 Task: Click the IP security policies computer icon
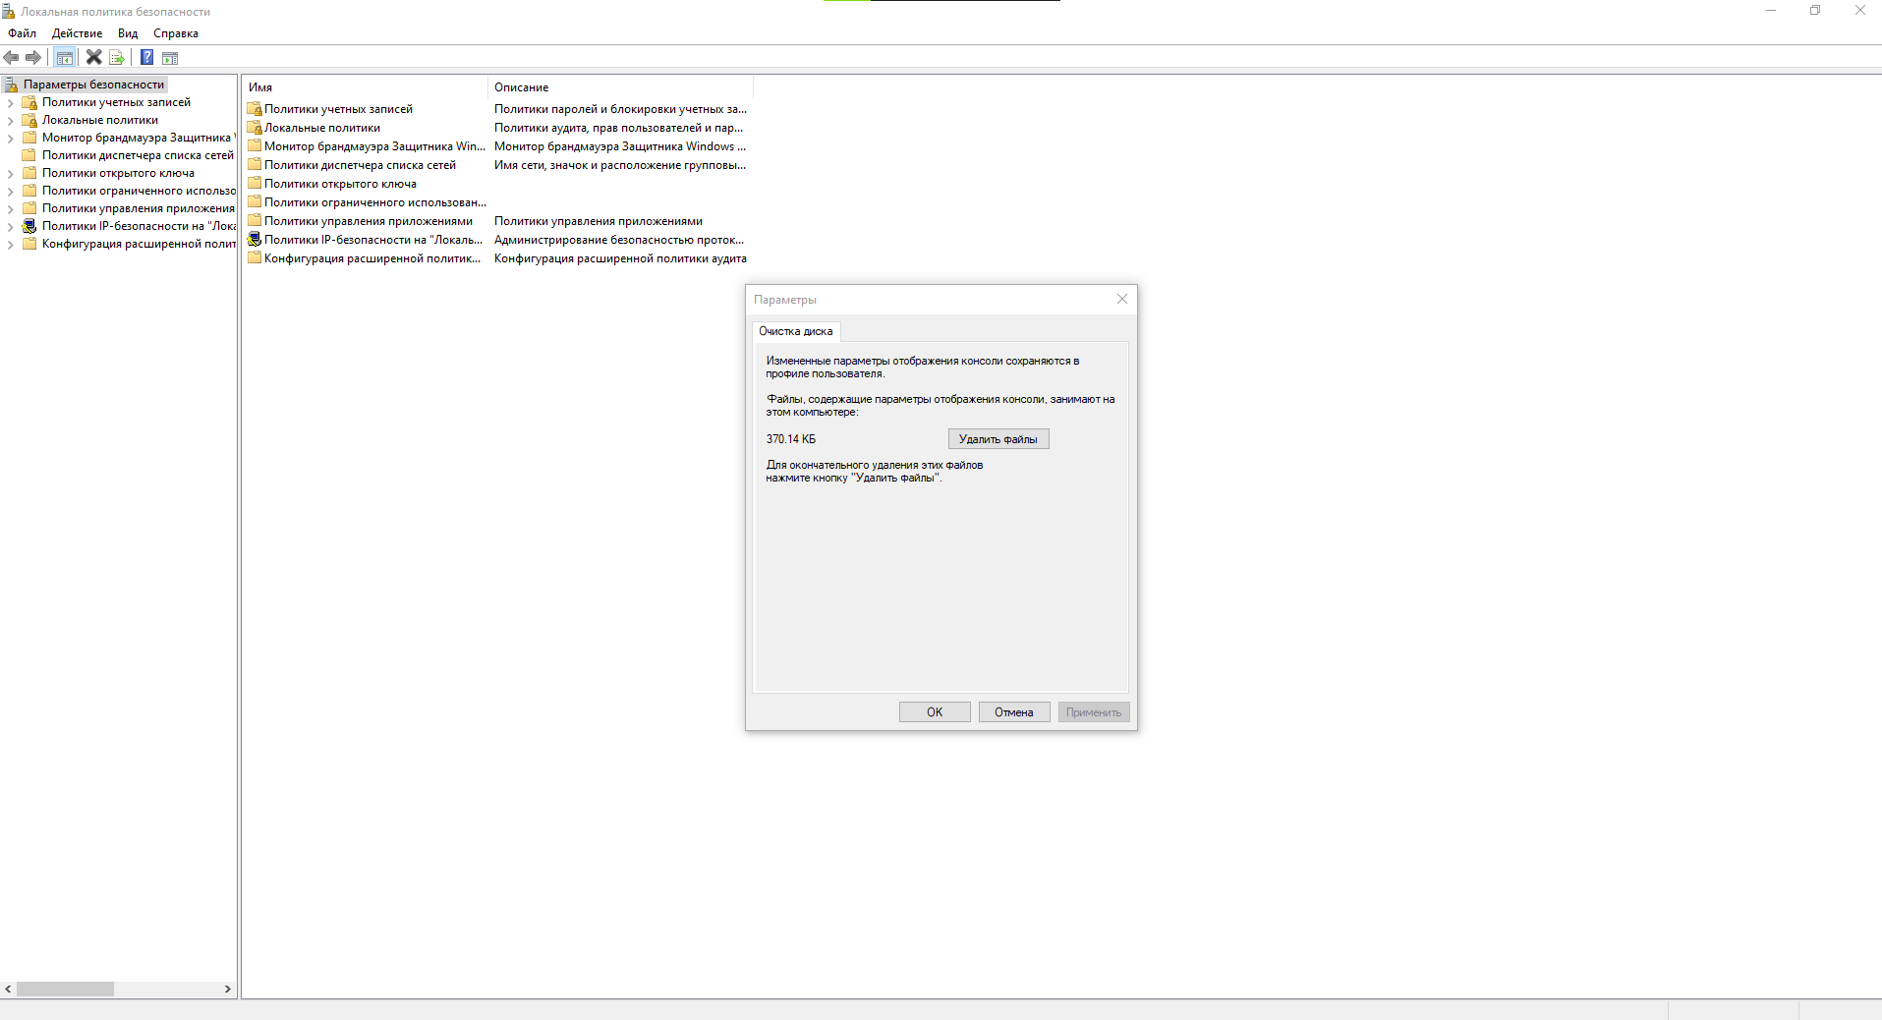tap(29, 225)
